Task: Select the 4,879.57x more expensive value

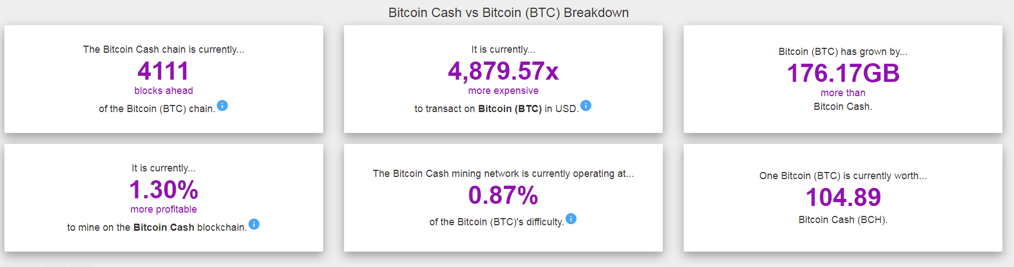Action: pyautogui.click(x=503, y=71)
